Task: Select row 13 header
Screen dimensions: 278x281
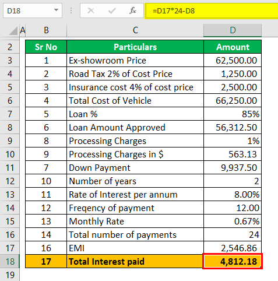Action: pyautogui.click(x=10, y=195)
